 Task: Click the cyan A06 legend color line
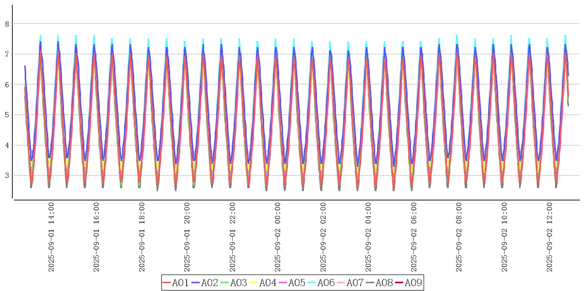[x=312, y=283]
